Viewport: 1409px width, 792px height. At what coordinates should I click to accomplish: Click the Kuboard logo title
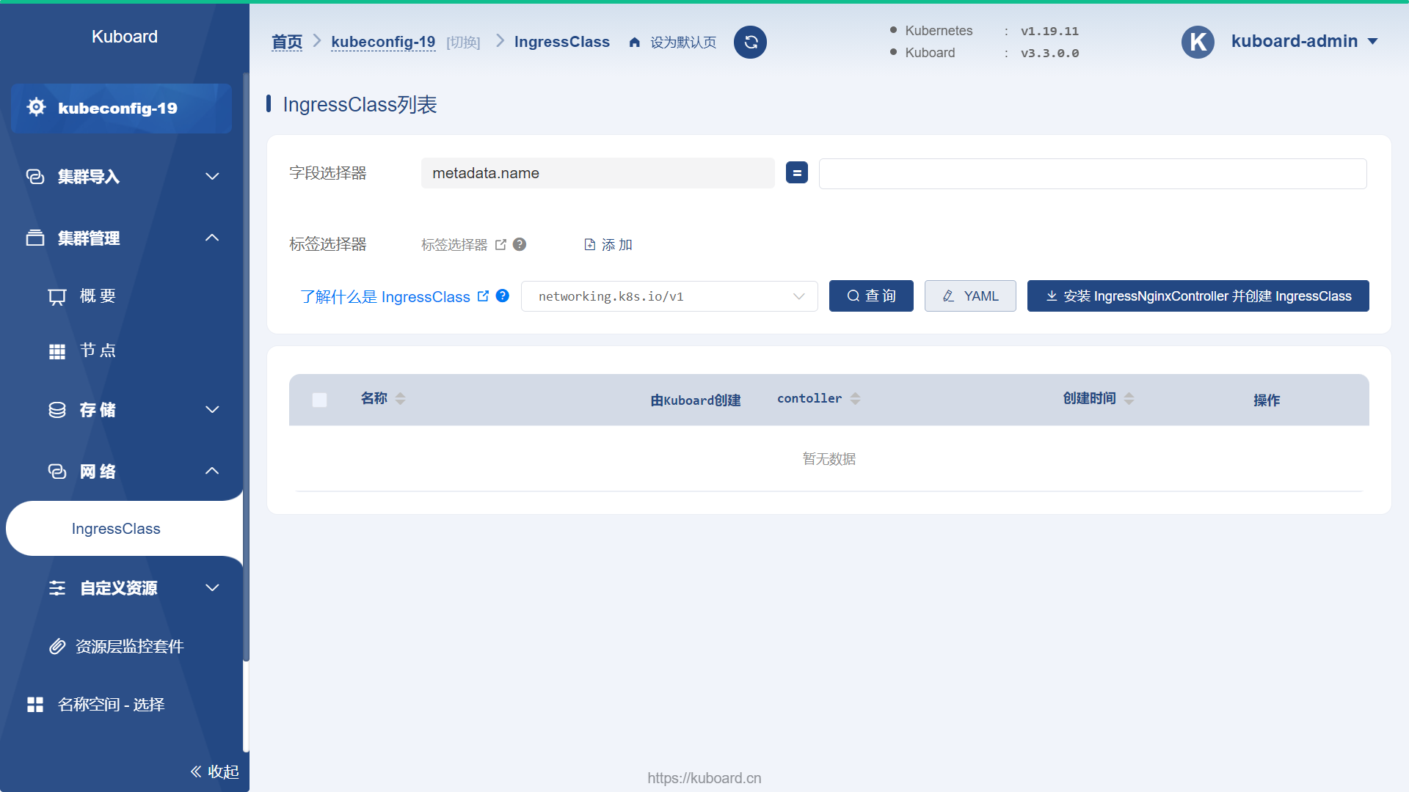125,37
